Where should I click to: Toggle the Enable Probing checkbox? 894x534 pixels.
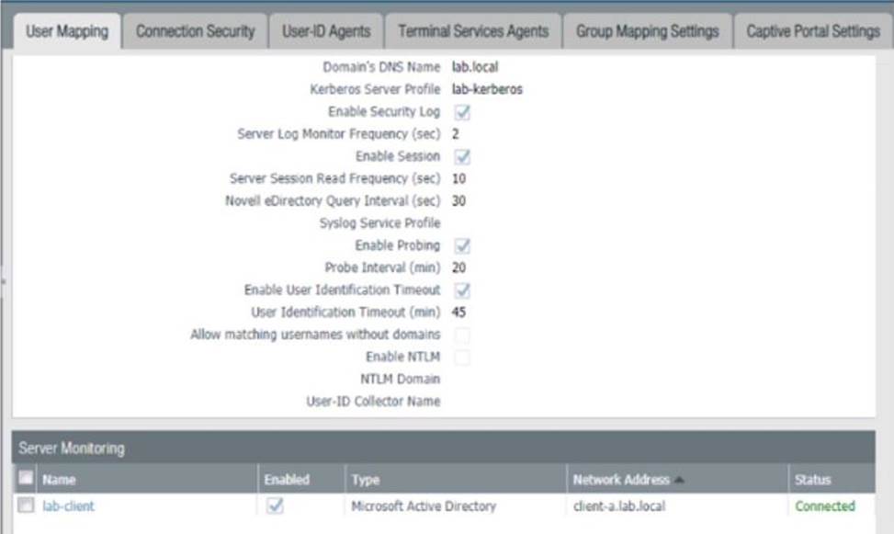pyautogui.click(x=462, y=245)
